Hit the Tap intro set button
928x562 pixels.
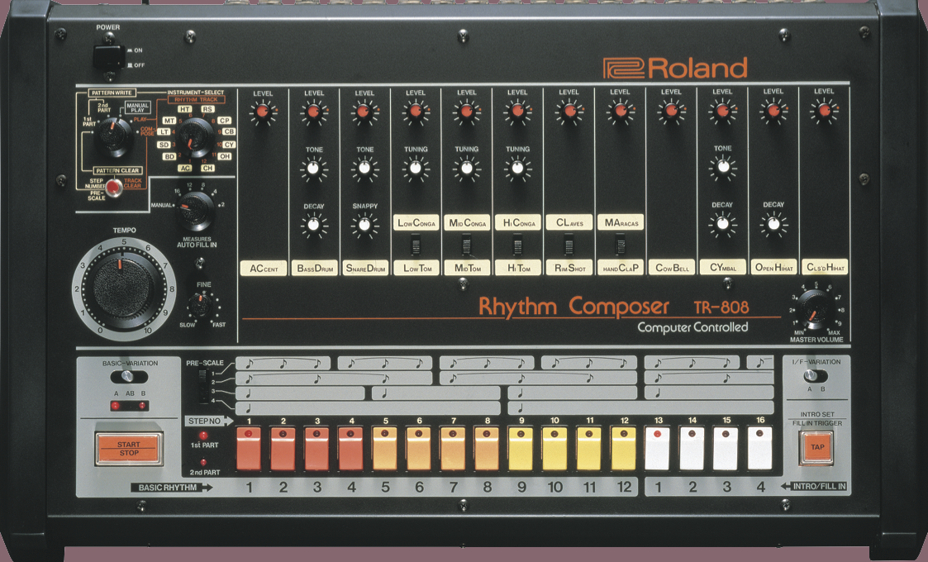(816, 447)
